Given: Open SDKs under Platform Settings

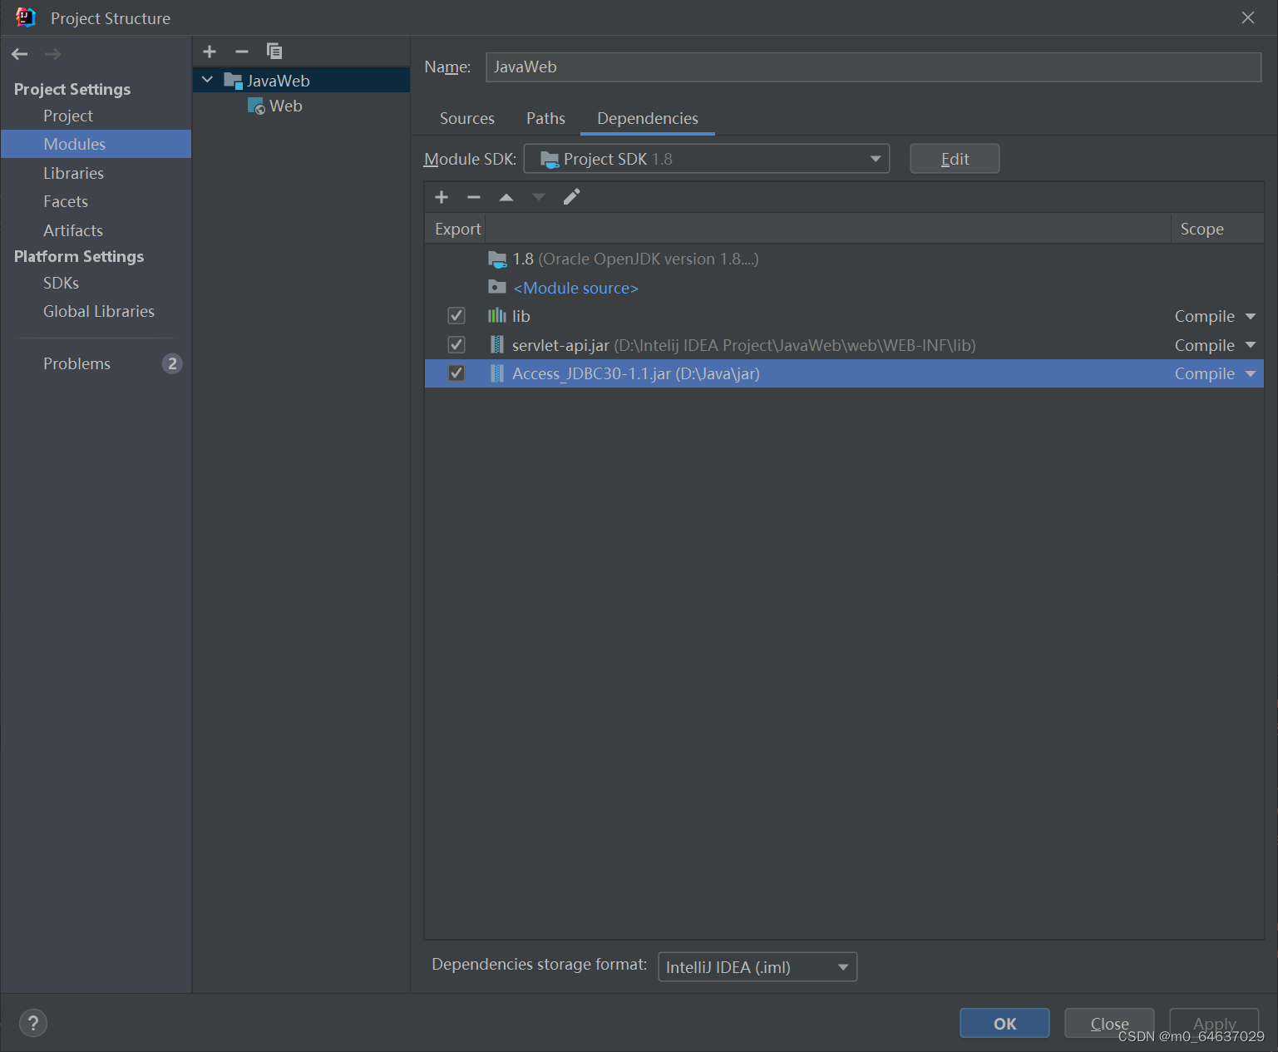Looking at the screenshot, I should tap(61, 283).
